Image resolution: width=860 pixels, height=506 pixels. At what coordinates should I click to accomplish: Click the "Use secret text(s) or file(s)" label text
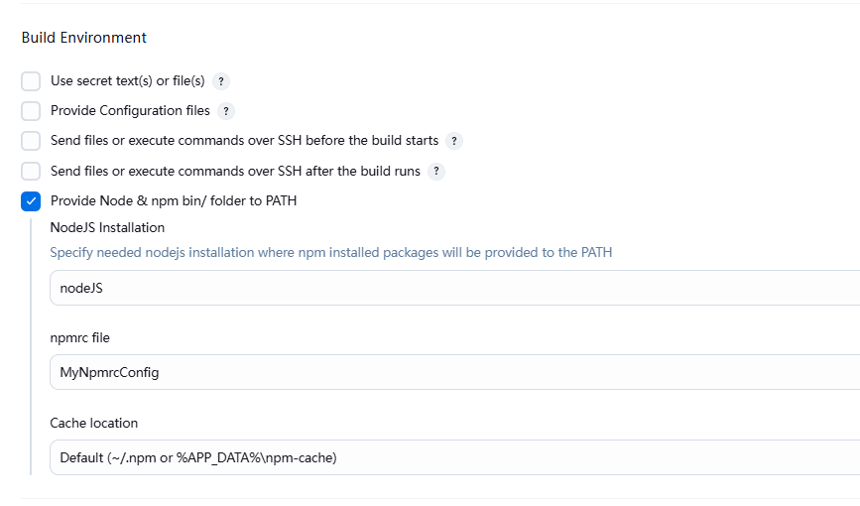pos(127,81)
